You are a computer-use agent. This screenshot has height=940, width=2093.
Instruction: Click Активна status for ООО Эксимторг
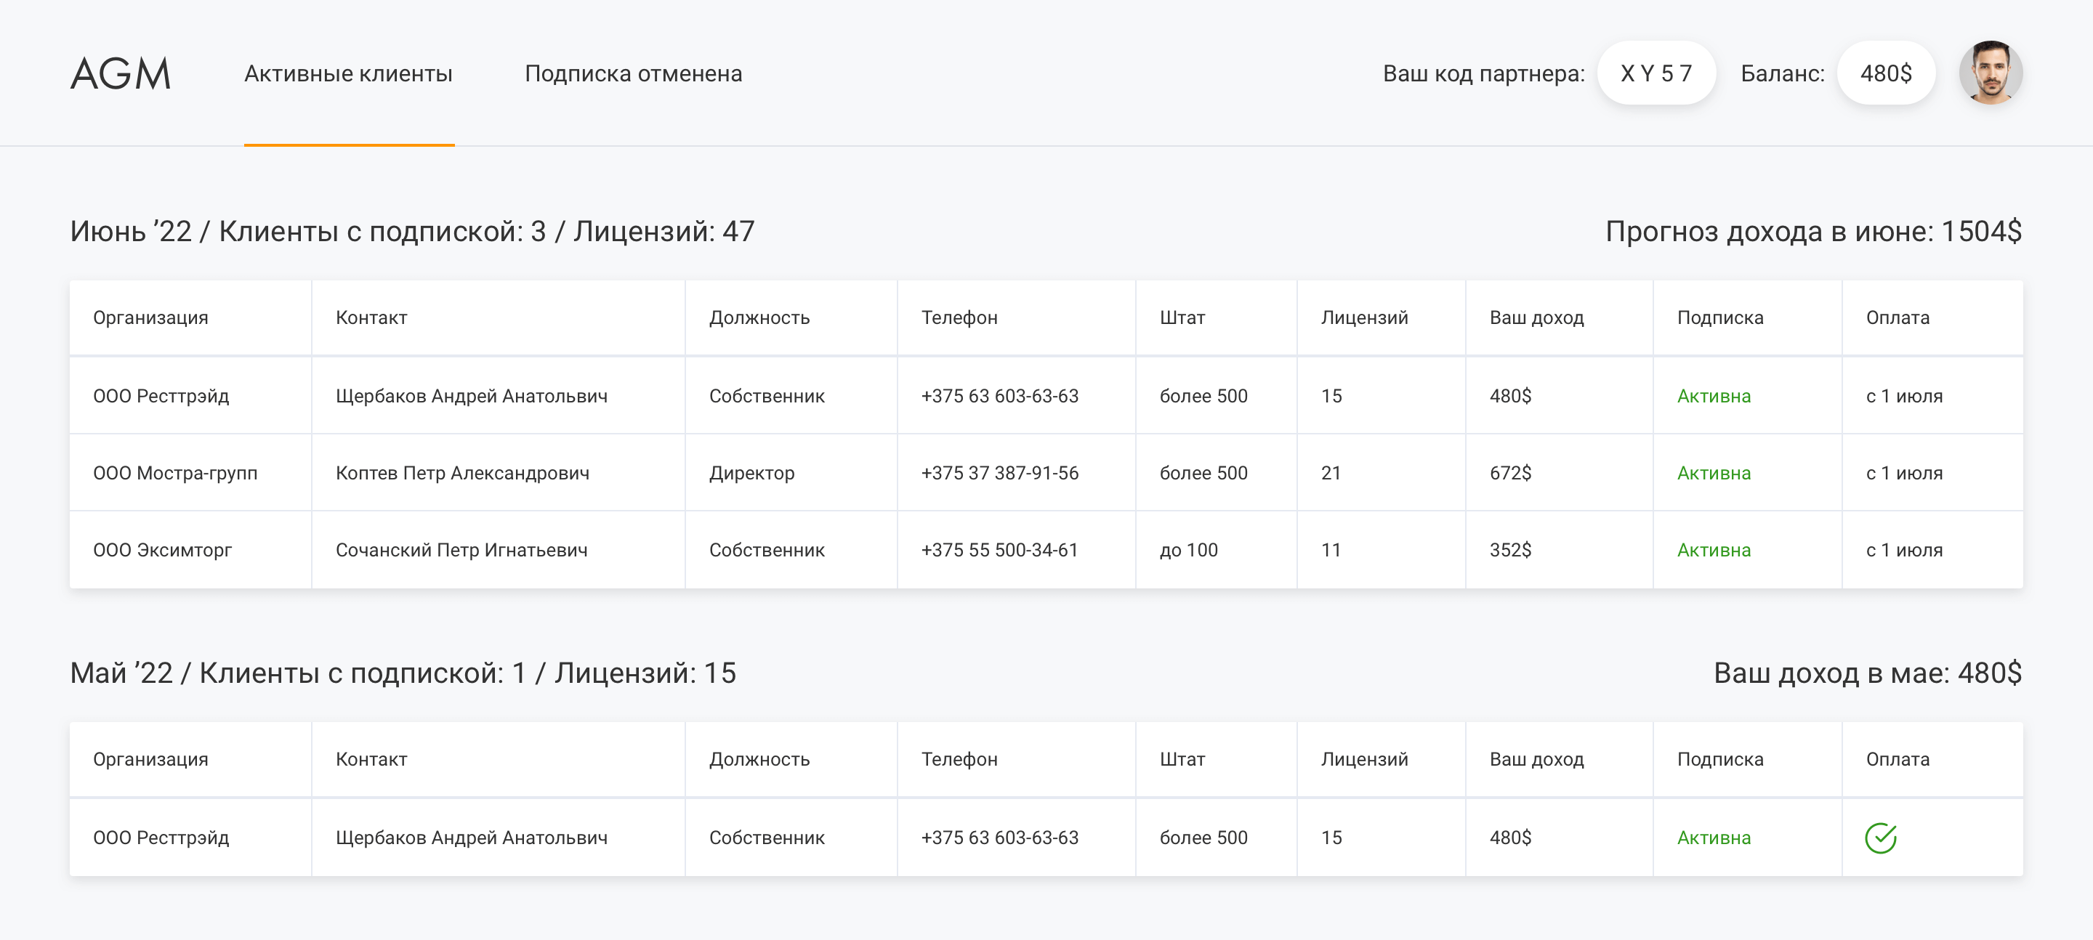point(1714,550)
